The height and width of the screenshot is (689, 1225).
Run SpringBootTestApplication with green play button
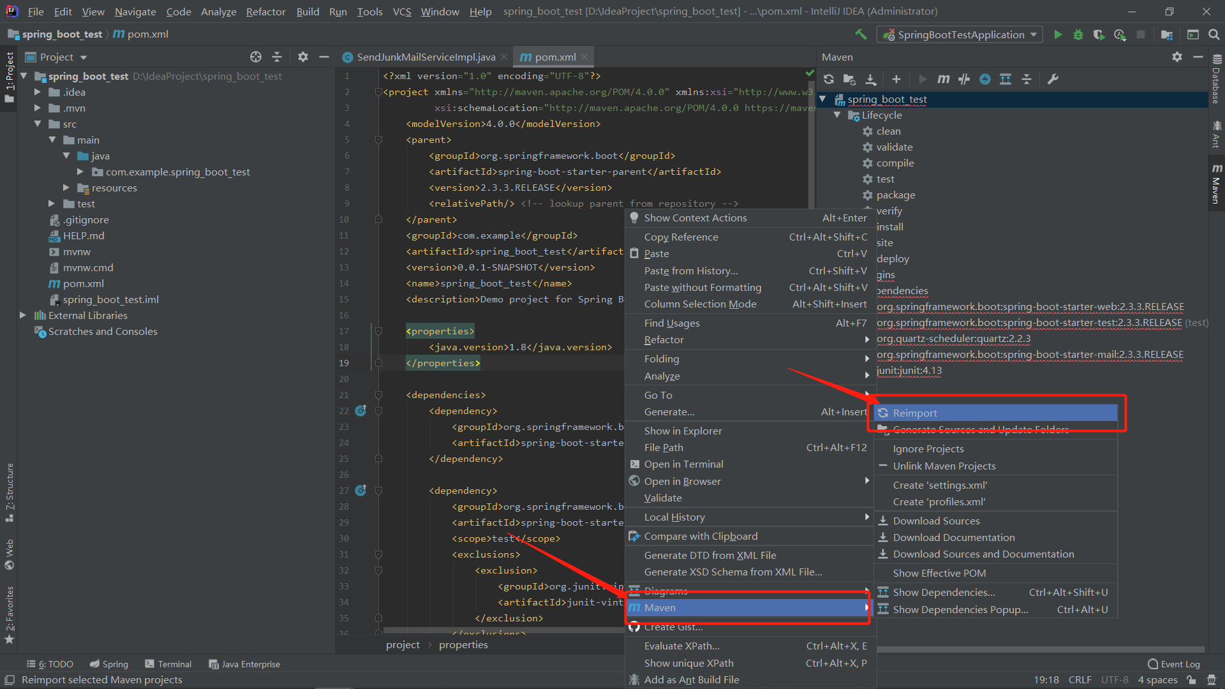coord(1058,34)
